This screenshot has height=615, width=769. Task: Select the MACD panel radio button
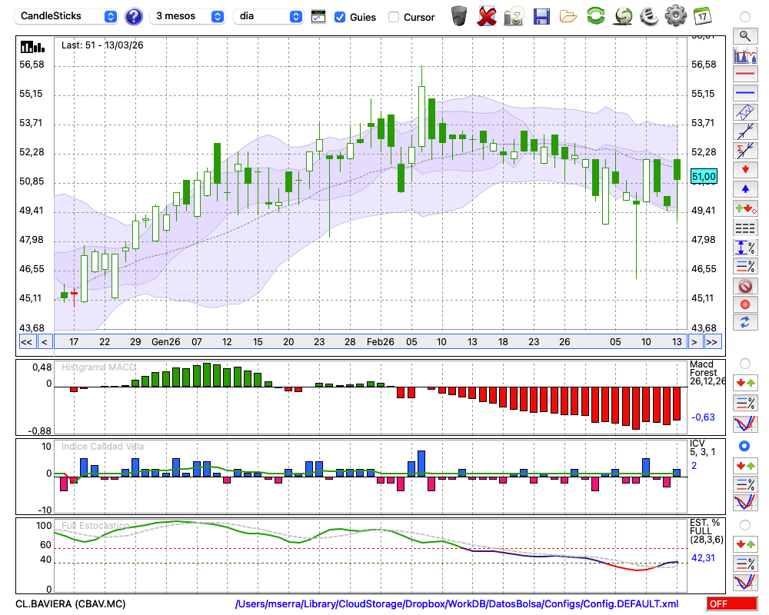[x=745, y=364]
